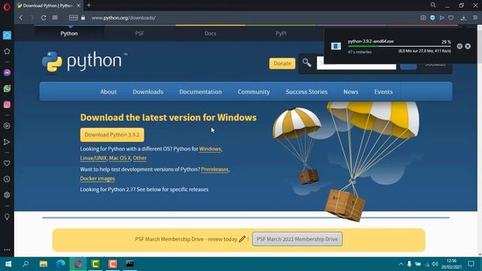Open Messenger in Opera sidebar
Image resolution: width=482 pixels, height=271 pixels.
coord(7,73)
